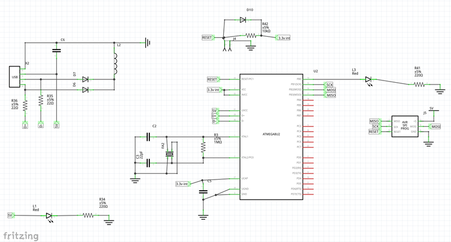Click the fritzing logo
The image size is (451, 242).
[x=20, y=235]
